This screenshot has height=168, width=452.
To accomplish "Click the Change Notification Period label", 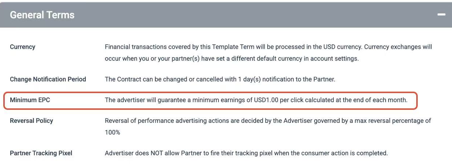I will [x=48, y=79].
